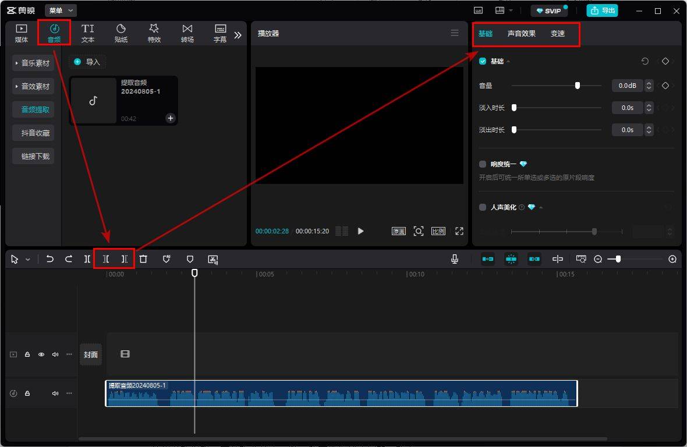Screen dimensions: 687x447
Task: Zoom in the timeline
Action: click(672, 259)
